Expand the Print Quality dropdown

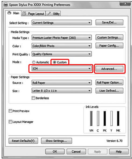point(61,54)
